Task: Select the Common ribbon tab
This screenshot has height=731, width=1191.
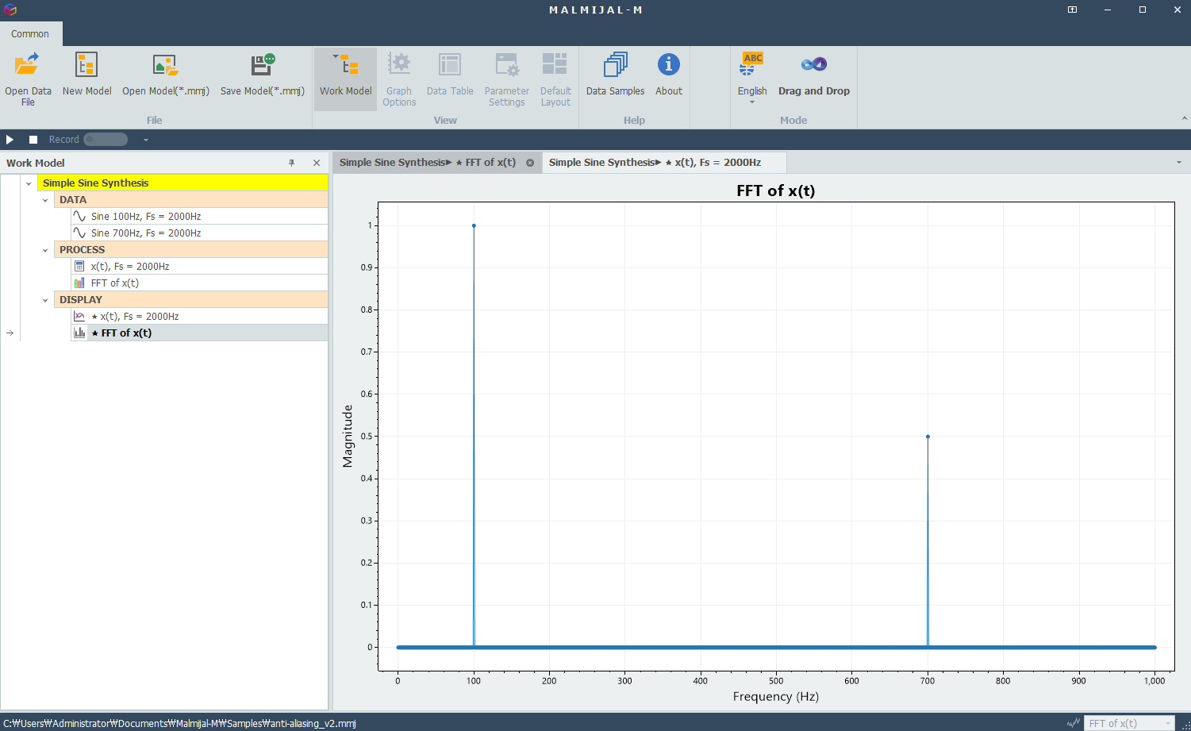Action: click(x=30, y=33)
